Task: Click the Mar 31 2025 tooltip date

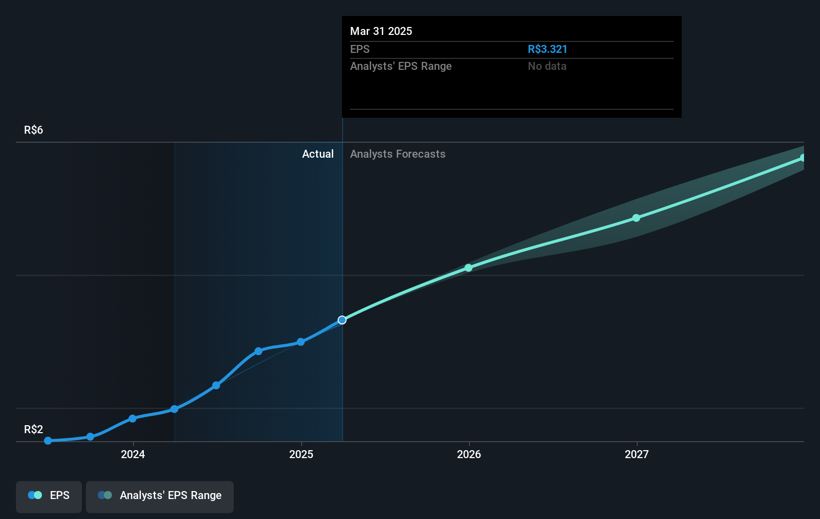Action: point(381,31)
